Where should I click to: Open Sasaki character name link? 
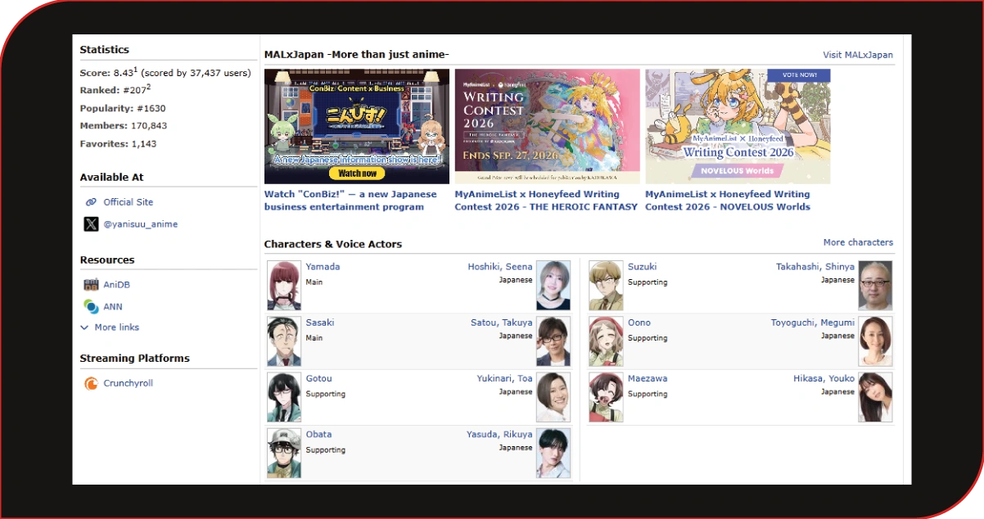pyautogui.click(x=320, y=323)
